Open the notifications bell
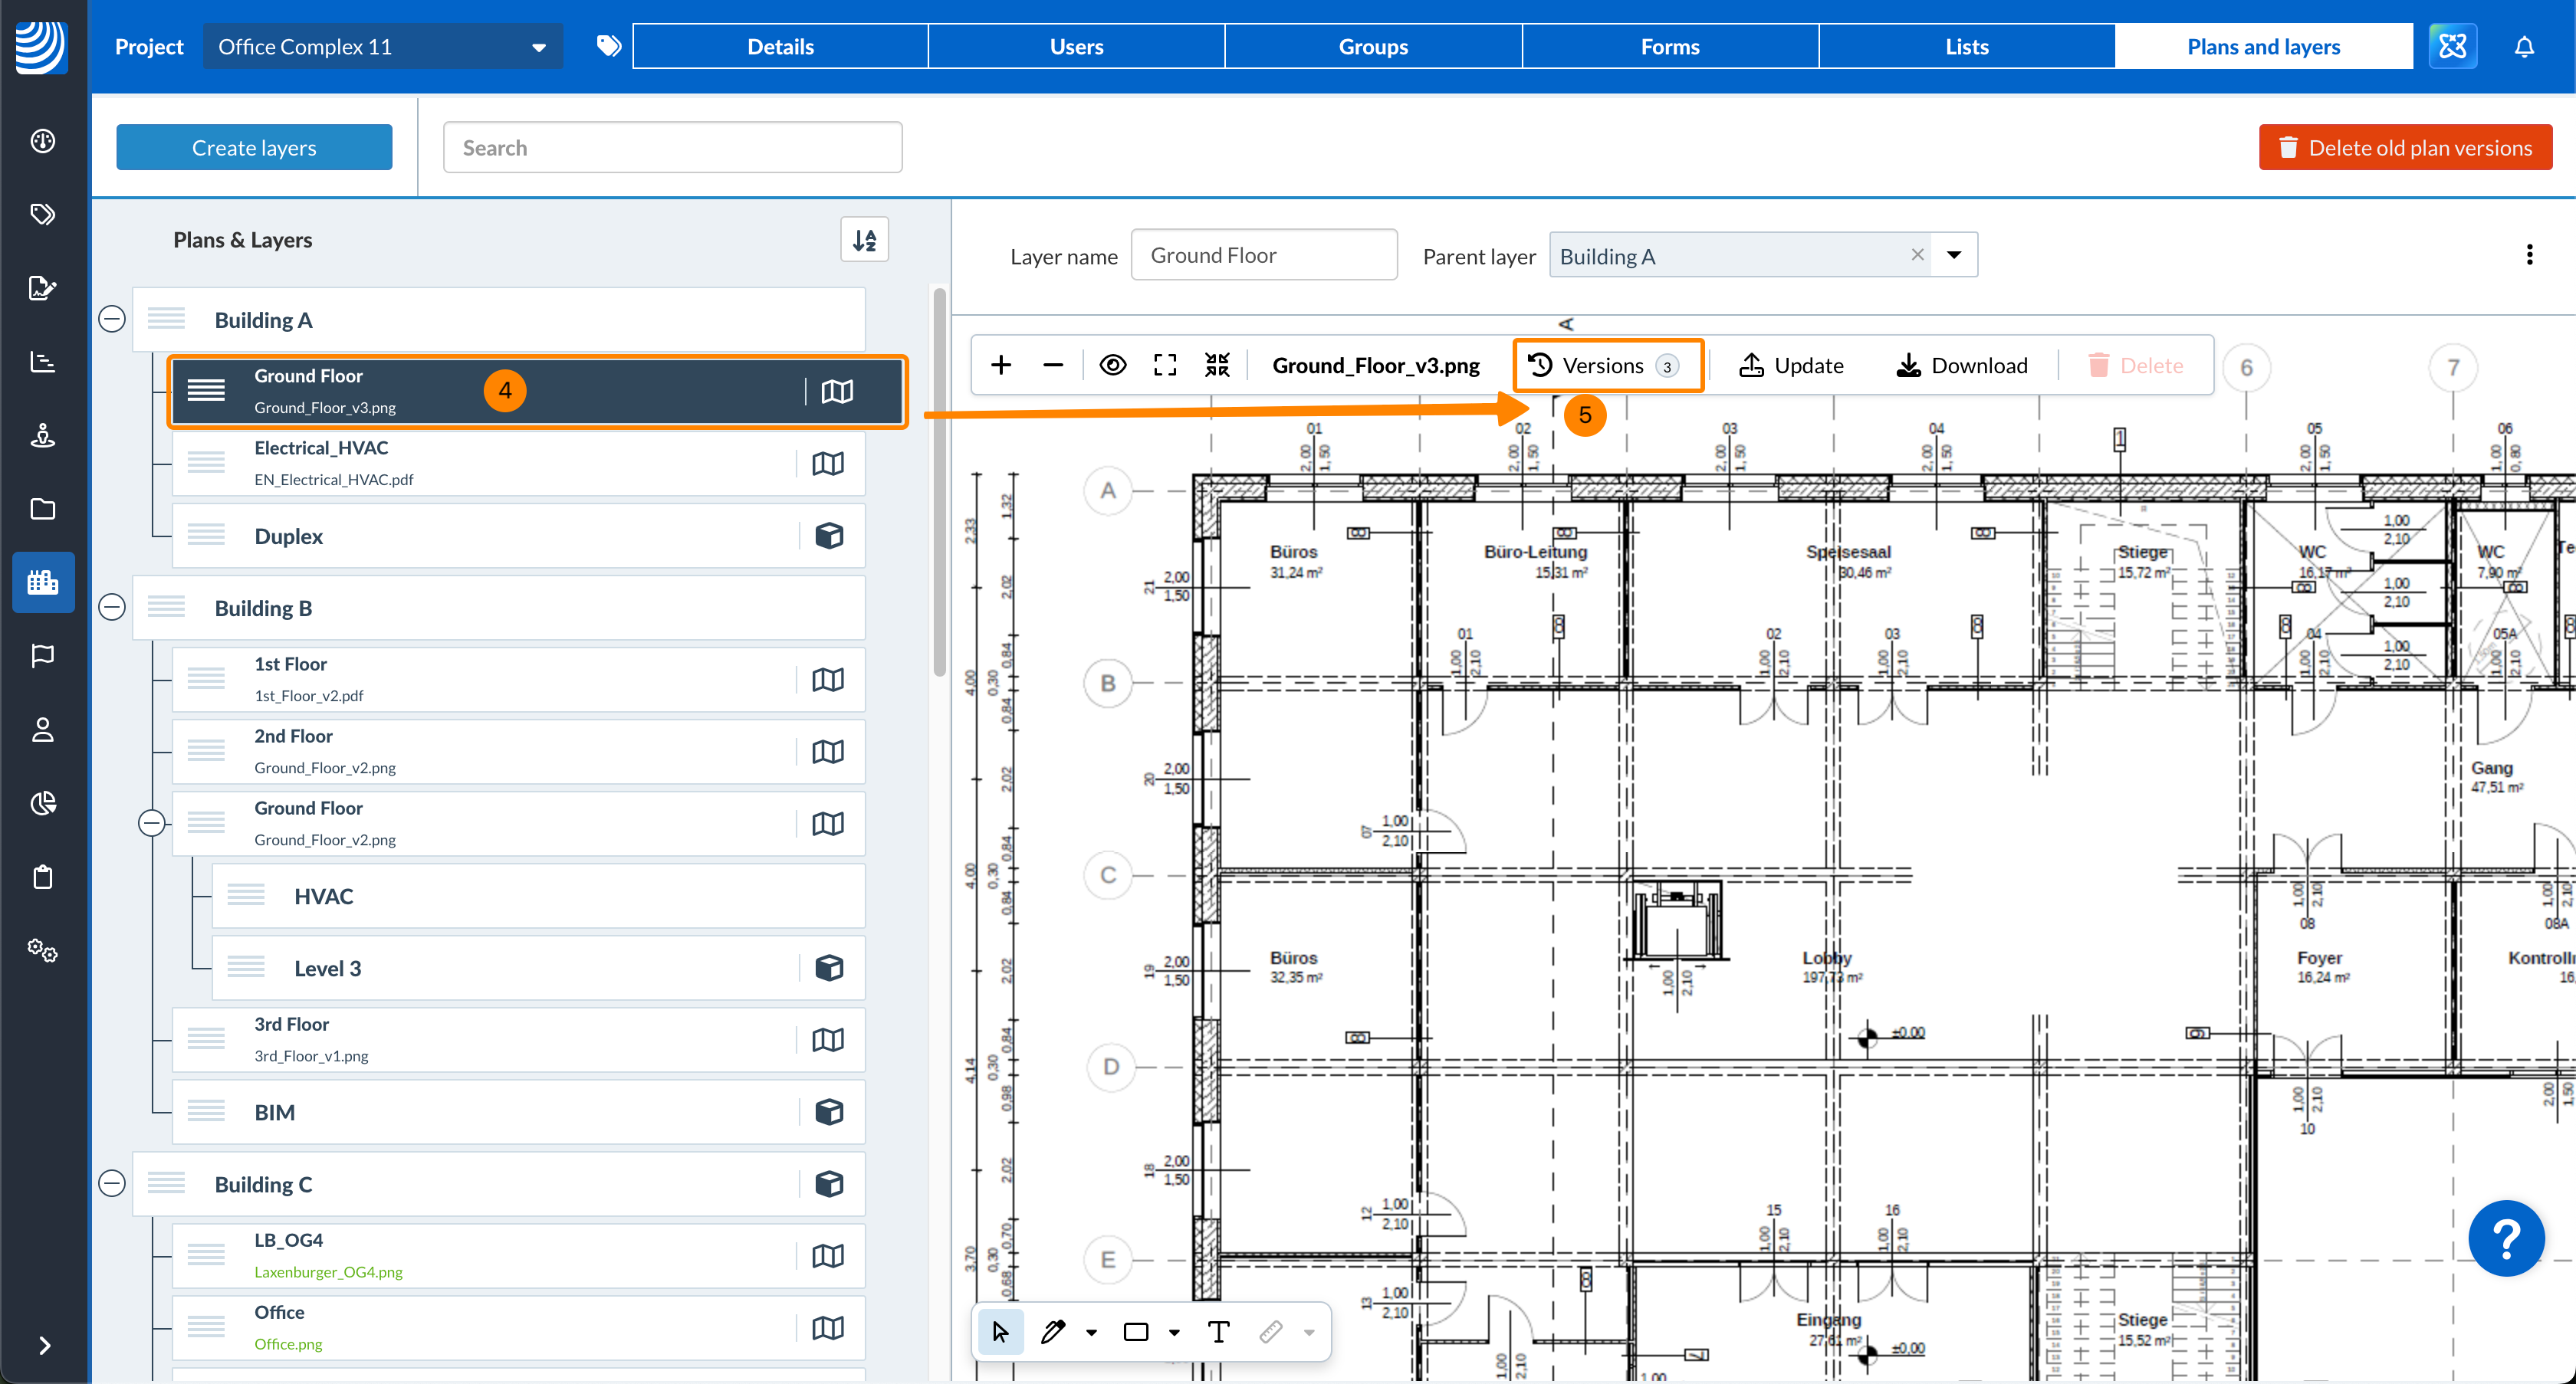Screen dimensions: 2576x1384 pos(2525,46)
